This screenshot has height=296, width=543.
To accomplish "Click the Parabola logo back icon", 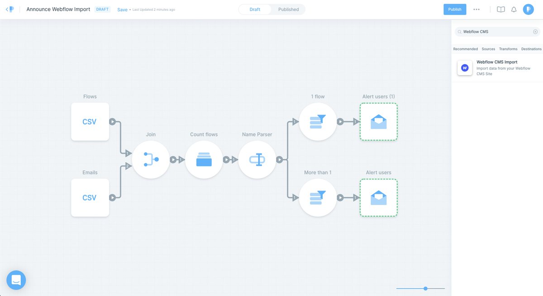I will point(10,9).
